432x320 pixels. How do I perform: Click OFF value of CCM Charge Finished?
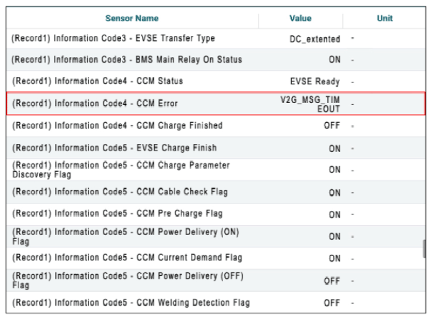332,126
